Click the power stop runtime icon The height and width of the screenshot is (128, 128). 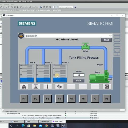point(107,86)
